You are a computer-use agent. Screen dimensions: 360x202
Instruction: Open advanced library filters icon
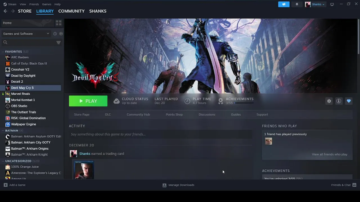(58, 42)
